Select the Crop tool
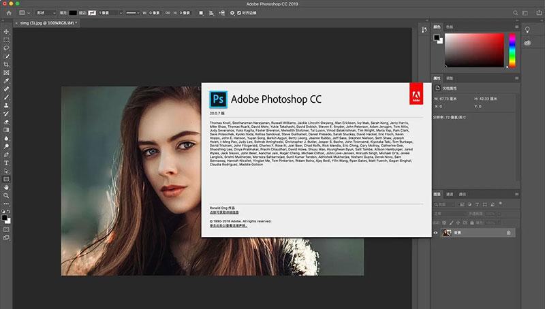 (x=6, y=63)
